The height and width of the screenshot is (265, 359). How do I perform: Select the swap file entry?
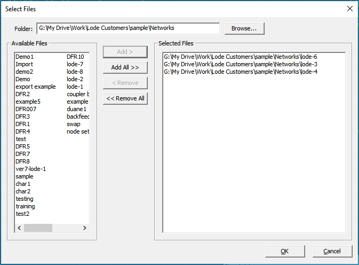74,124
